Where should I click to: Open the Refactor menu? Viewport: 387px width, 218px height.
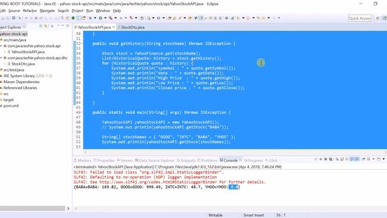coord(30,11)
